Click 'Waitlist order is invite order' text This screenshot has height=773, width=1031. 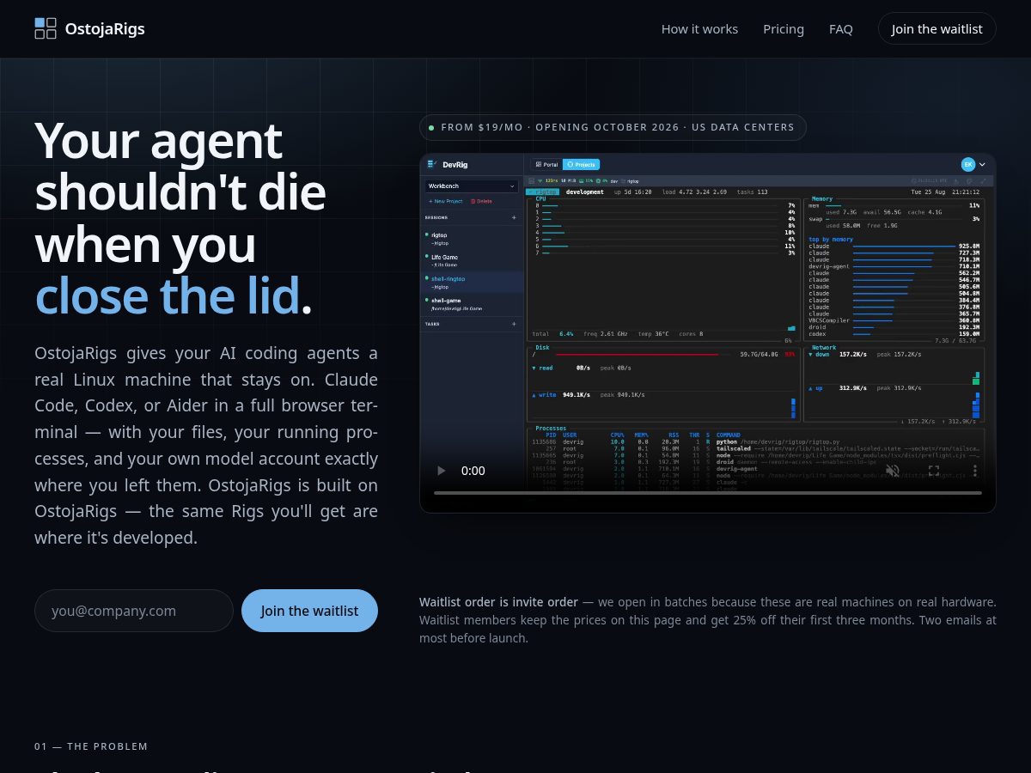(498, 602)
